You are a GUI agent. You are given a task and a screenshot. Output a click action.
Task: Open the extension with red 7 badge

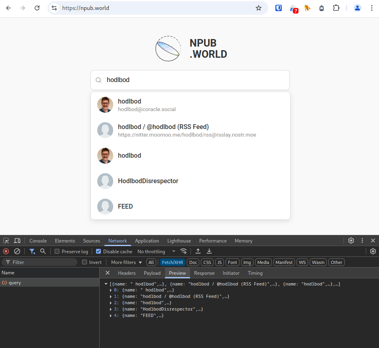pyautogui.click(x=293, y=9)
